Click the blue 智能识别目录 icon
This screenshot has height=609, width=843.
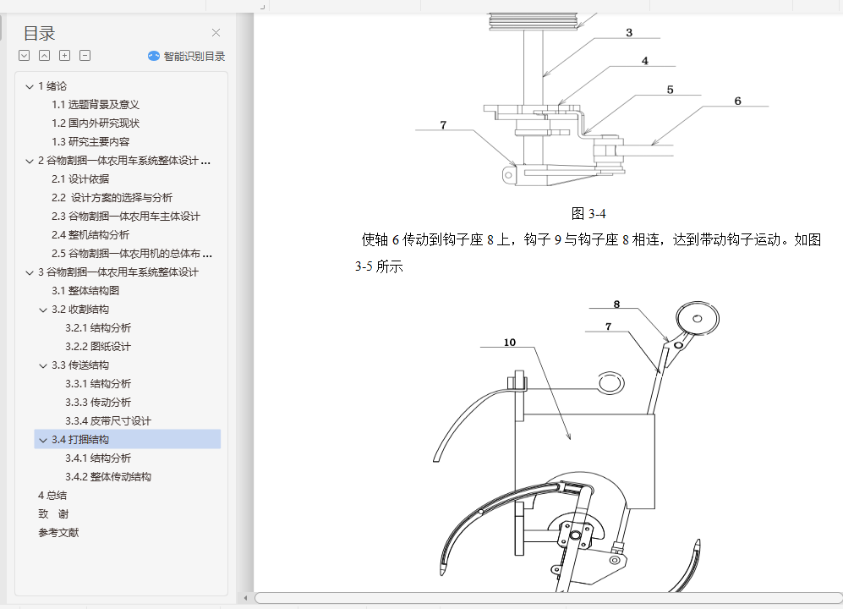[x=154, y=56]
